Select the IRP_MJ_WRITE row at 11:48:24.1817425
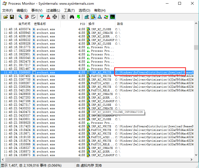199x168 pixels. 97,126
